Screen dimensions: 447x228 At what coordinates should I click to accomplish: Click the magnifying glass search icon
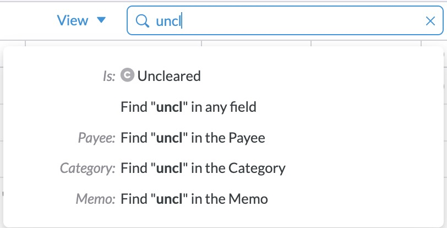click(143, 21)
